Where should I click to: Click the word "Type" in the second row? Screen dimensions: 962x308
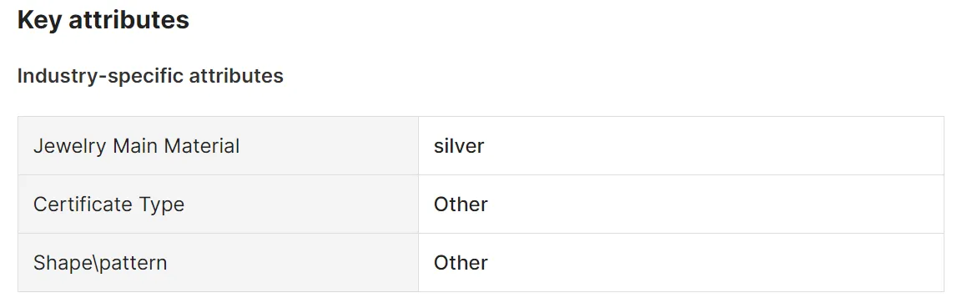157,204
